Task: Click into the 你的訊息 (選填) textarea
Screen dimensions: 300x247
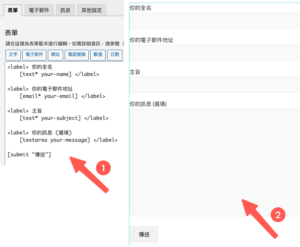Action: tap(214, 163)
